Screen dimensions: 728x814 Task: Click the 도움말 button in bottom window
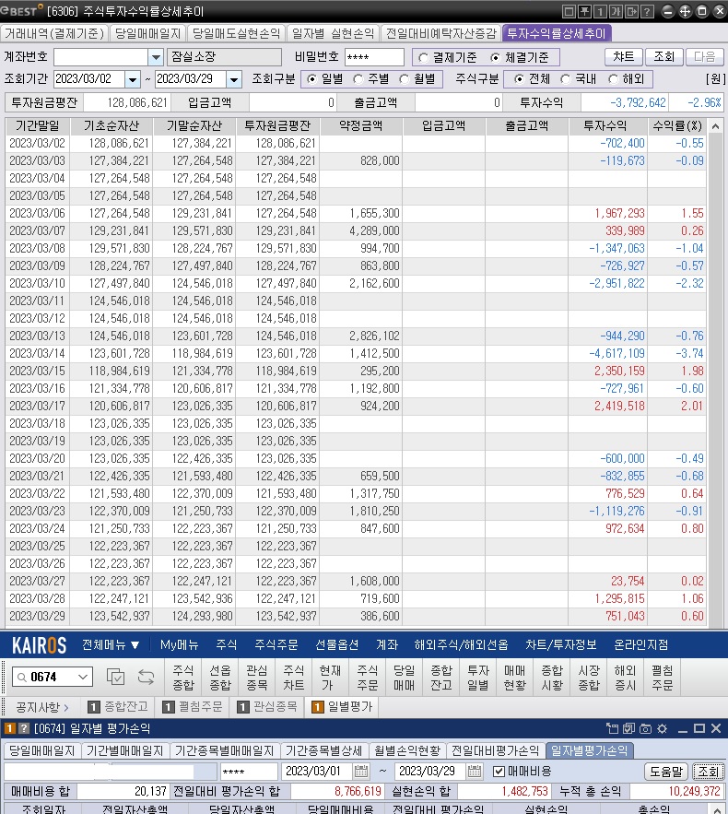[665, 771]
